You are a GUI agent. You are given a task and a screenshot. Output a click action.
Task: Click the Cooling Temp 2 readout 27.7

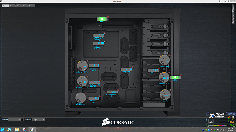tap(112, 92)
